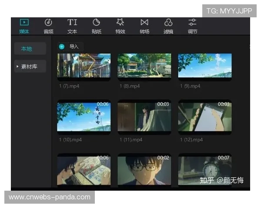The height and width of the screenshot is (208, 261).
Task: Click the blue plus import icon
Action: pos(62,46)
